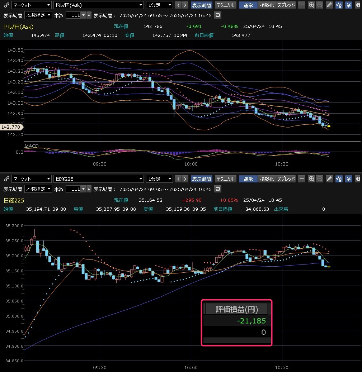Image resolution: width=362 pixels, height=372 pixels.
Task: Reset the display period of the 日経225 chart
Action: coord(217,189)
